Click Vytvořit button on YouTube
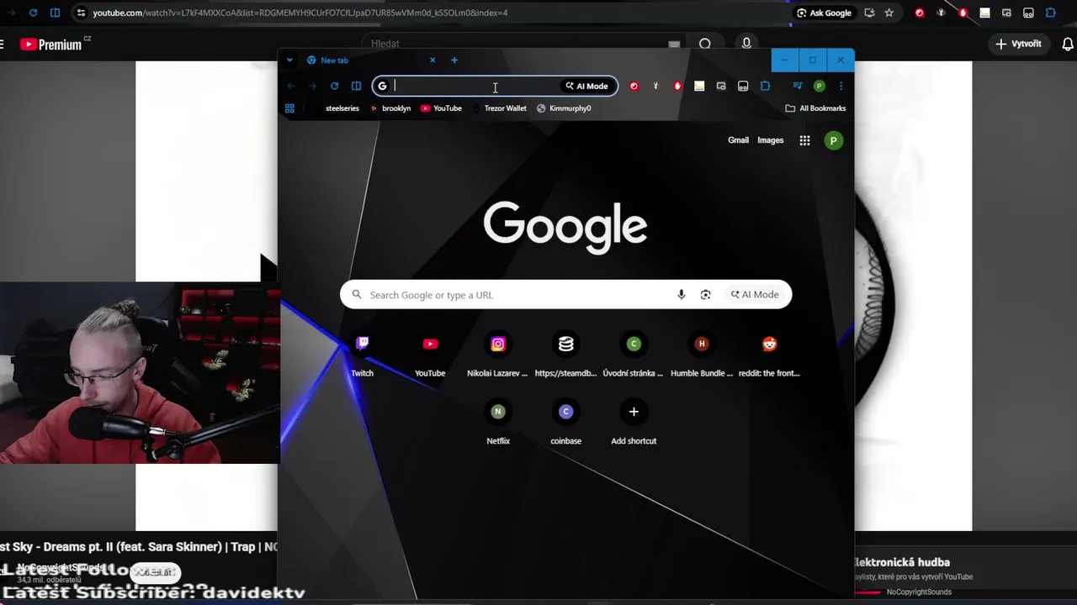Image resolution: width=1077 pixels, height=605 pixels. 1019,44
